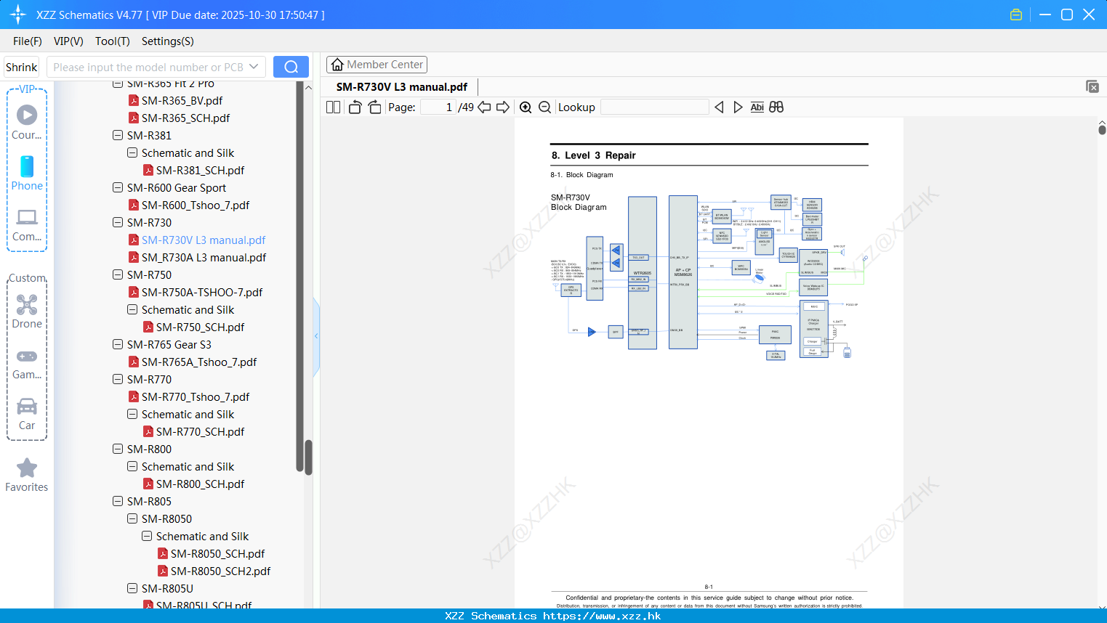Collapse the SM-R750 node
Image resolution: width=1107 pixels, height=623 pixels.
pyautogui.click(x=118, y=274)
